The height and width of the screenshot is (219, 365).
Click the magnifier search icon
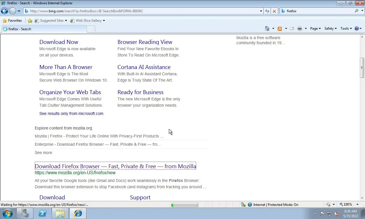click(356, 11)
